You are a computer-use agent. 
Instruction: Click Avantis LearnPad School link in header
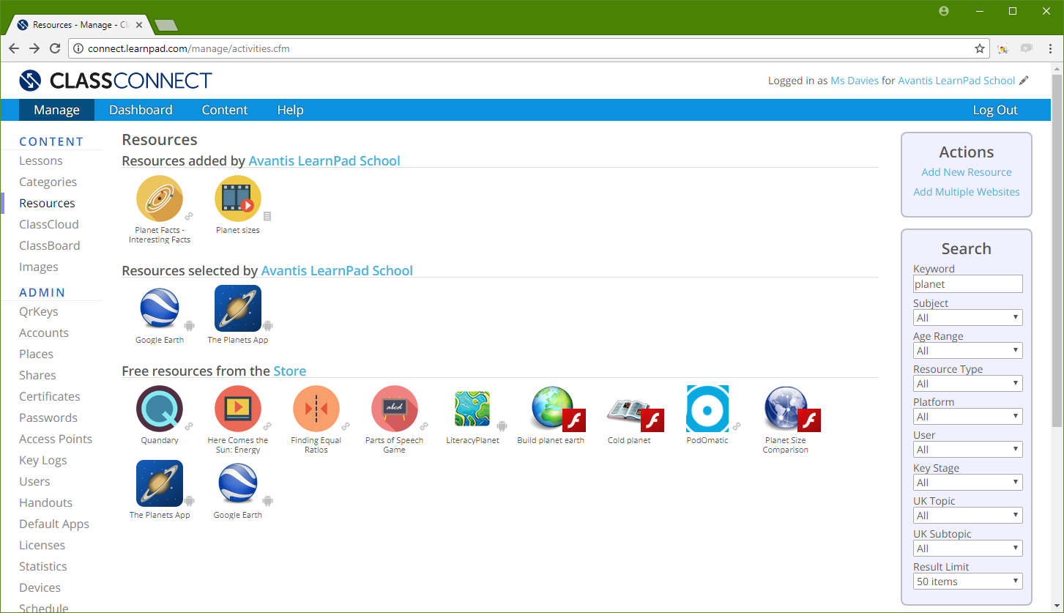tap(956, 81)
